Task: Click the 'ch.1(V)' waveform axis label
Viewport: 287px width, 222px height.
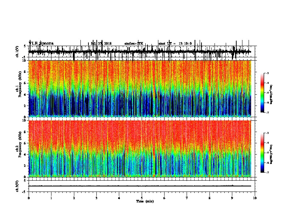Action: [17, 52]
